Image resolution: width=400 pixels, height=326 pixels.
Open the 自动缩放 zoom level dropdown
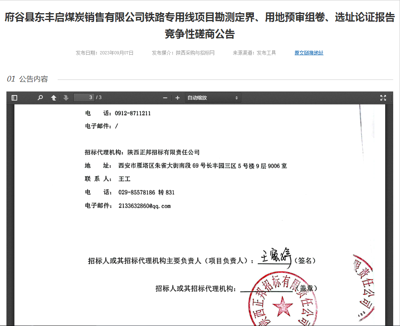click(x=213, y=98)
